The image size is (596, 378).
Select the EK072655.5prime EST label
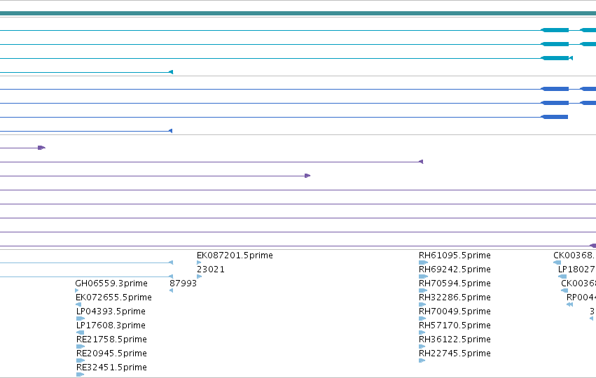113,297
